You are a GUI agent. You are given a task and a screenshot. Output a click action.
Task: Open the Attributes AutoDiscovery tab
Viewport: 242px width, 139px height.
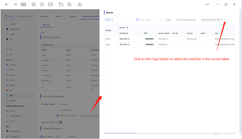point(91,16)
